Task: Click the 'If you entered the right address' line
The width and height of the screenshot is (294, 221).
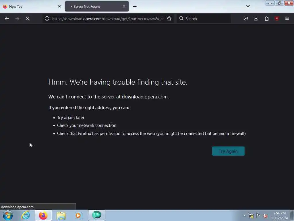Action: [89, 108]
